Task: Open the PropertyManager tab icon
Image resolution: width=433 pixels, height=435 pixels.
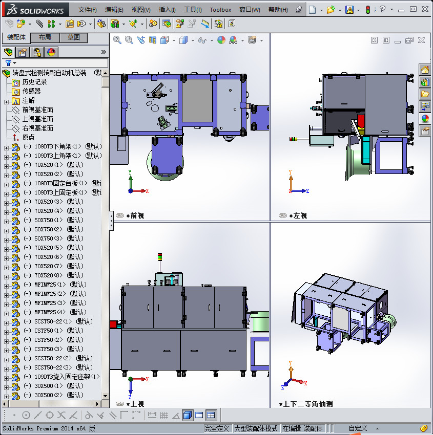Action: (x=23, y=52)
